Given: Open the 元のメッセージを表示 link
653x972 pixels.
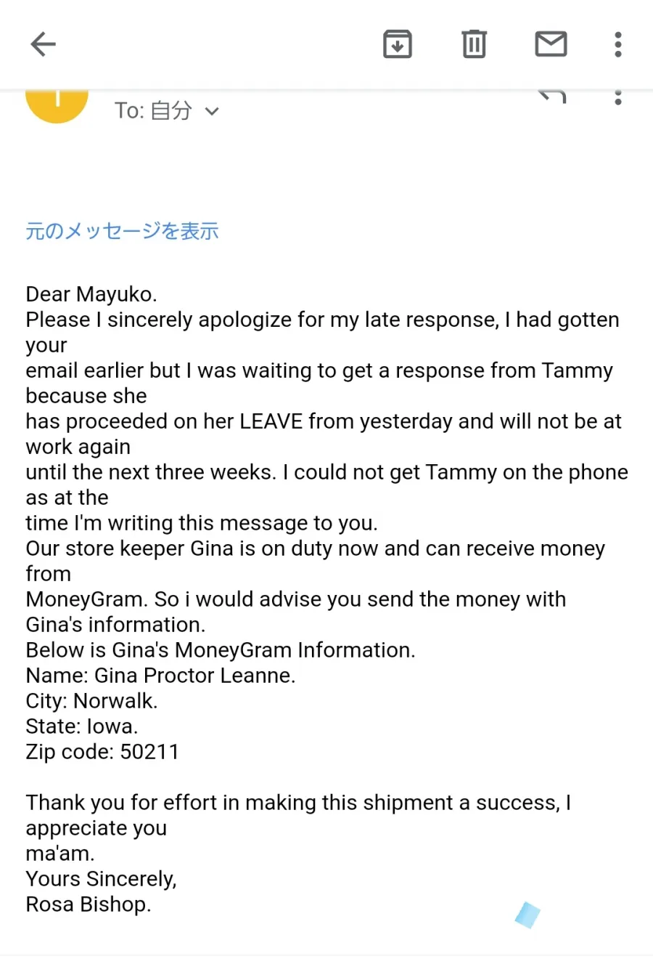Looking at the screenshot, I should pyautogui.click(x=122, y=231).
